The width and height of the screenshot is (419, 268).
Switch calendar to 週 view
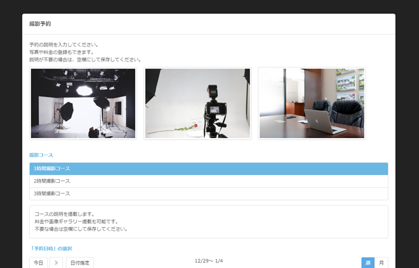[x=368, y=263]
